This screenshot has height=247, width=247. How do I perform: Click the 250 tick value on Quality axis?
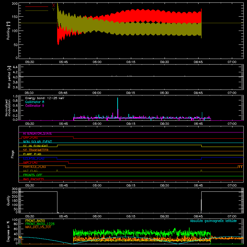[15, 192]
